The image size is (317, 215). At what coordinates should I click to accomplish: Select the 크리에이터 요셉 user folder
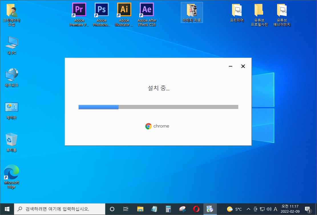point(11,15)
